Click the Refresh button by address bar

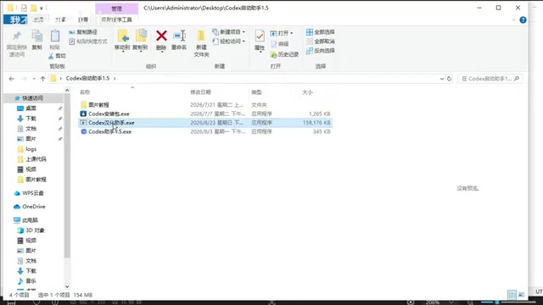[x=449, y=79]
